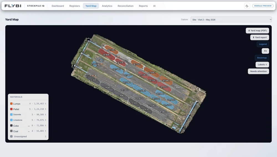Select the 36,755 t Lumps stockpile
Screen dimensions: 277x157
(137, 64)
